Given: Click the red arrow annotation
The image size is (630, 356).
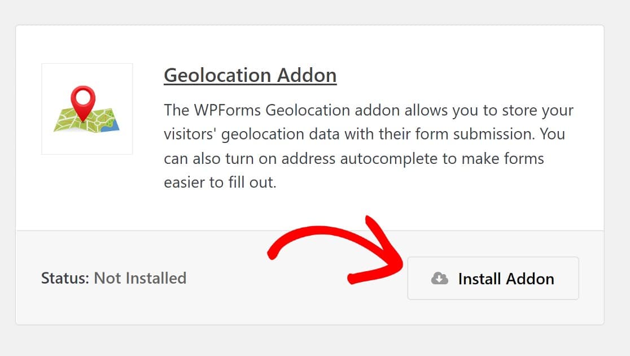Looking at the screenshot, I should (335, 251).
